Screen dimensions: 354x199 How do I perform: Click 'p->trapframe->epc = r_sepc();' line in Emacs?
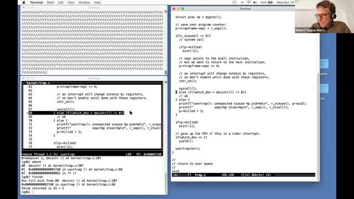(x=201, y=28)
